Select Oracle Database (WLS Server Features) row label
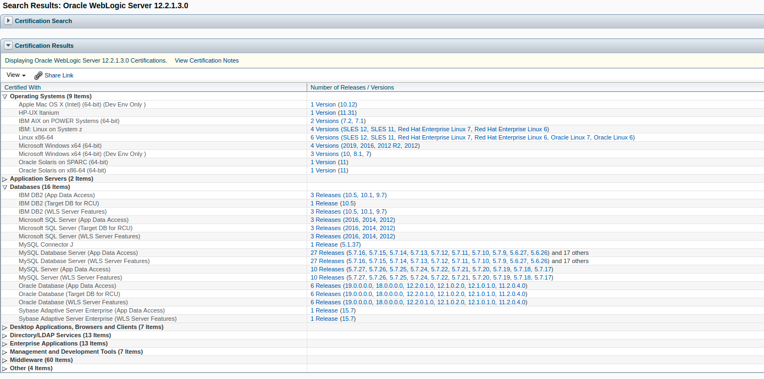 coord(73,302)
